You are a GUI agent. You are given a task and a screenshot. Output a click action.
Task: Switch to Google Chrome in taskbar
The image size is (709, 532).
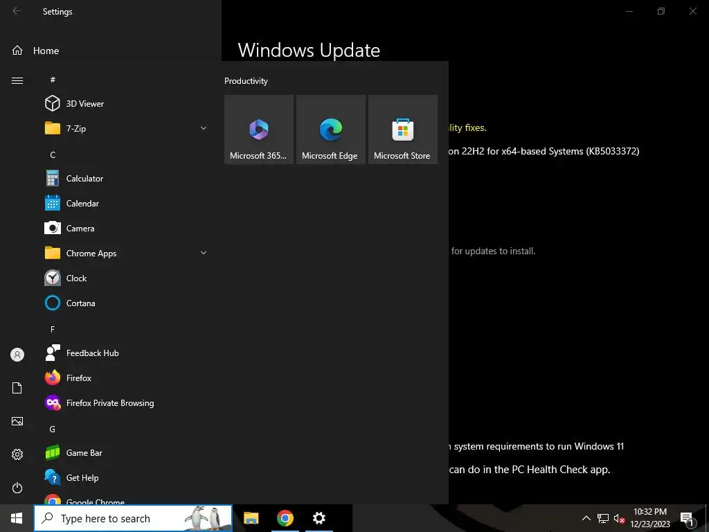pyautogui.click(x=285, y=518)
